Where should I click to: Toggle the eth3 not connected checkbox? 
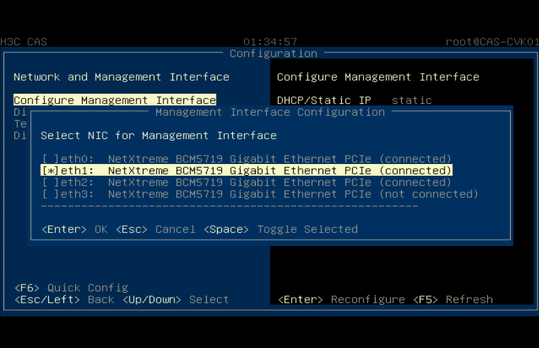(x=50, y=194)
